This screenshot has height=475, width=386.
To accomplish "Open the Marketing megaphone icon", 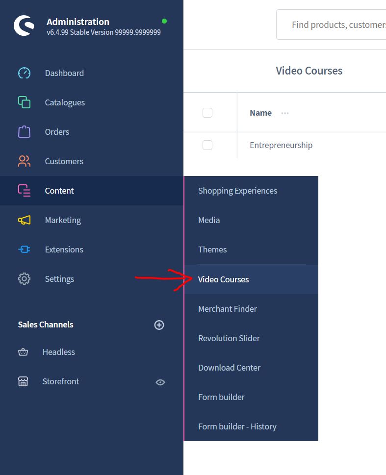I will pyautogui.click(x=24, y=220).
